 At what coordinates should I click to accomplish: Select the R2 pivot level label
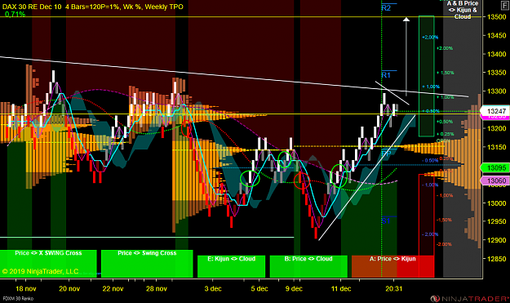point(386,8)
